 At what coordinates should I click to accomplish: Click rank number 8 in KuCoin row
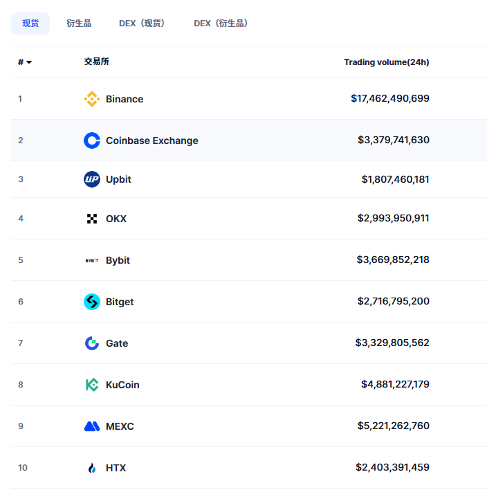[21, 385]
